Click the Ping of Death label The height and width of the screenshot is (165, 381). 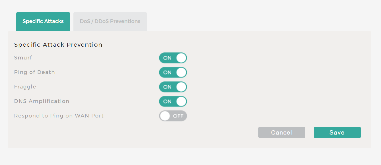[34, 72]
